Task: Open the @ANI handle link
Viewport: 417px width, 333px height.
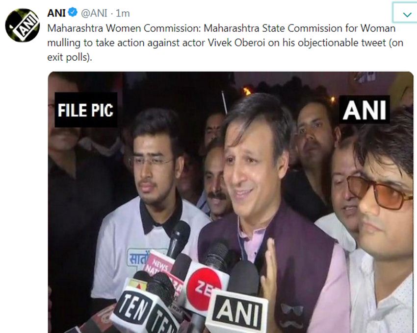Action: [94, 13]
